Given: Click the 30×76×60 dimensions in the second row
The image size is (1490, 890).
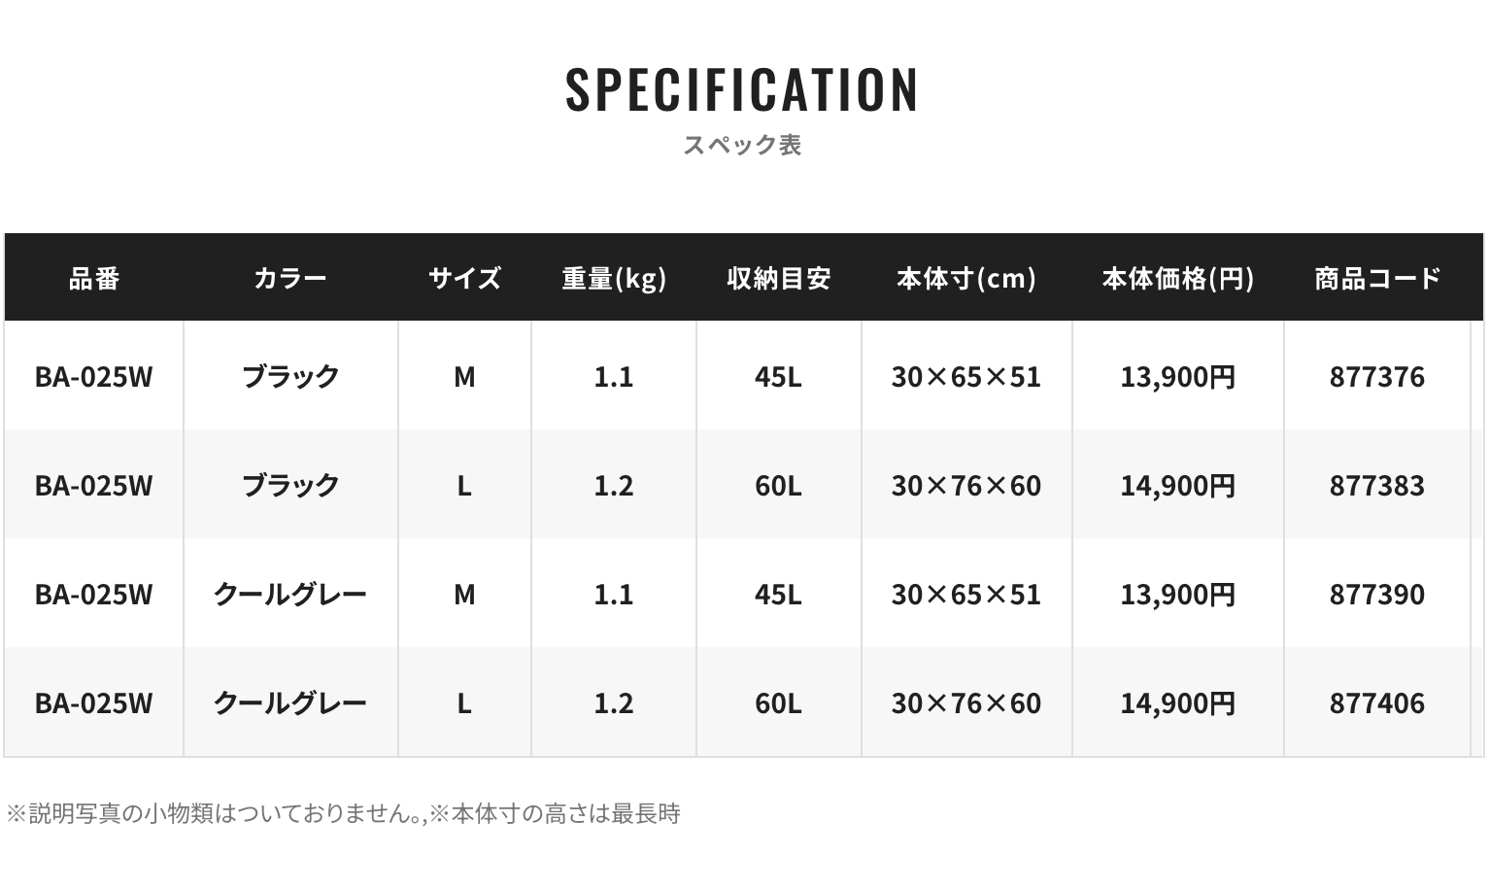Looking at the screenshot, I should tap(966, 485).
